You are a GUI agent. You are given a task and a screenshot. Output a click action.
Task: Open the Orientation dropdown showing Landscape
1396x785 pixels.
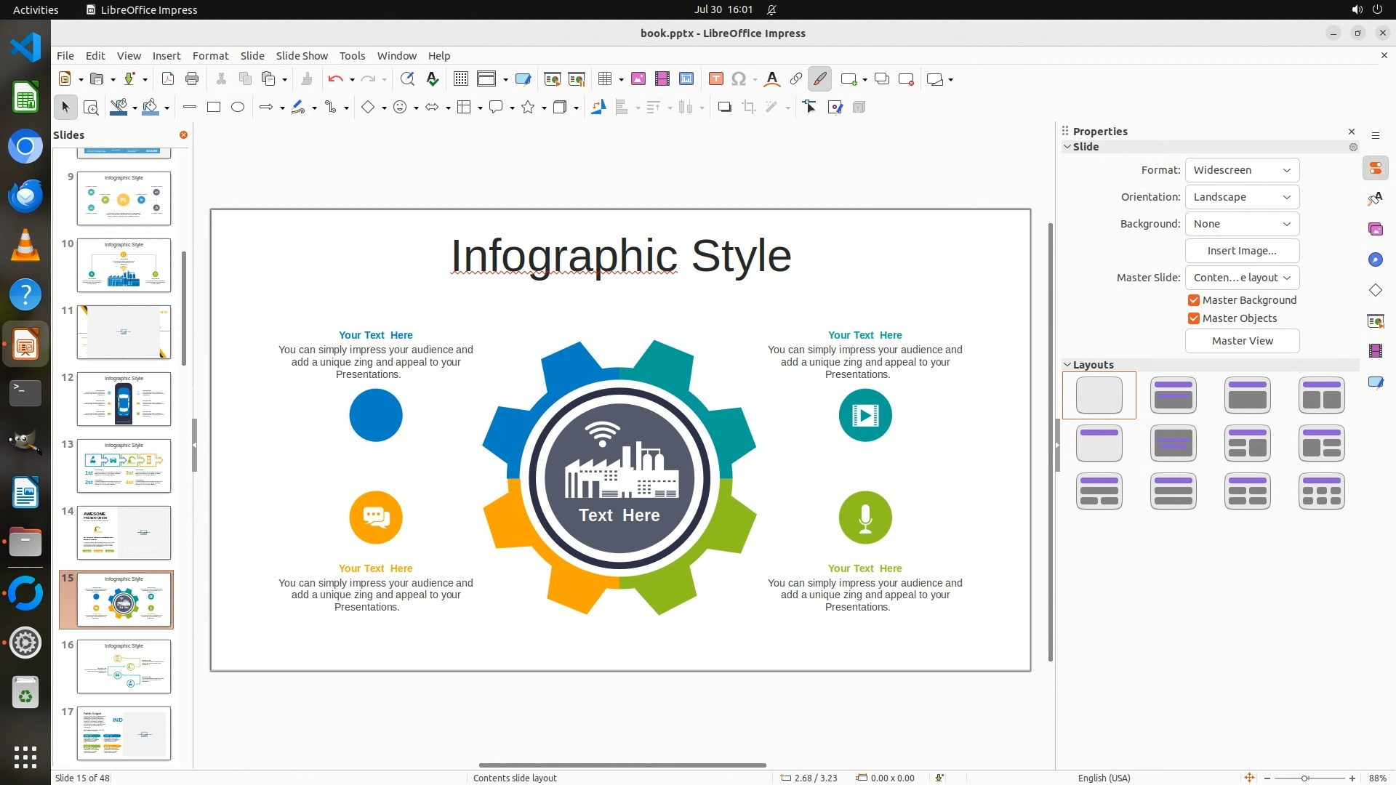[x=1242, y=197]
